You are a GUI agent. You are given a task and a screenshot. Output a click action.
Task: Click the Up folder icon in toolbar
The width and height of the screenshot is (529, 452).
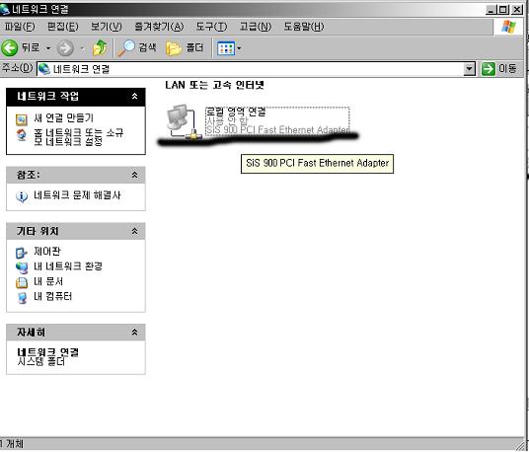pyautogui.click(x=100, y=48)
